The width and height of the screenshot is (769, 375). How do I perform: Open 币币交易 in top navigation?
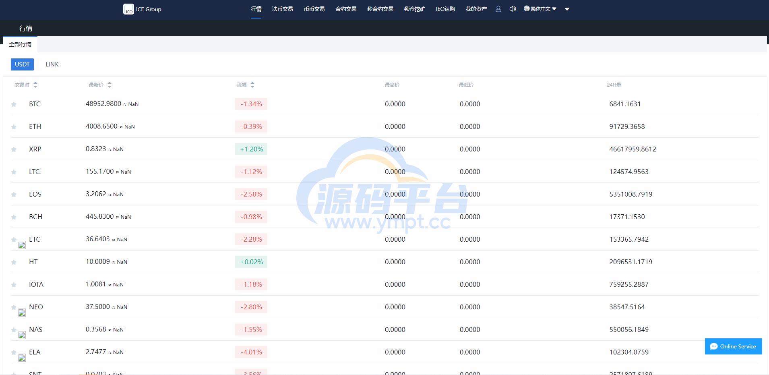click(314, 9)
